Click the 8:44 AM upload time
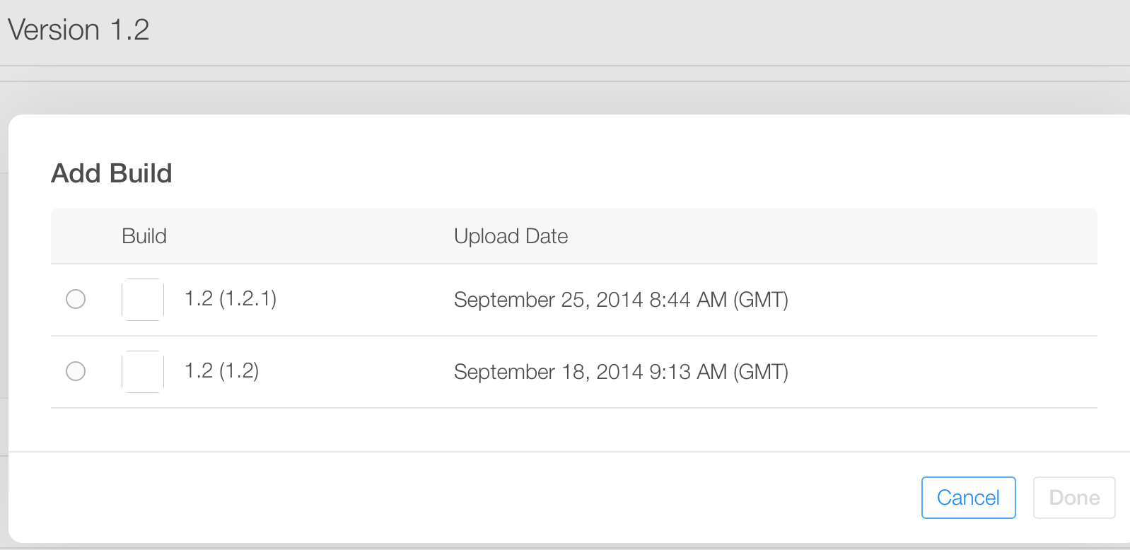The height and width of the screenshot is (550, 1130). pos(687,300)
